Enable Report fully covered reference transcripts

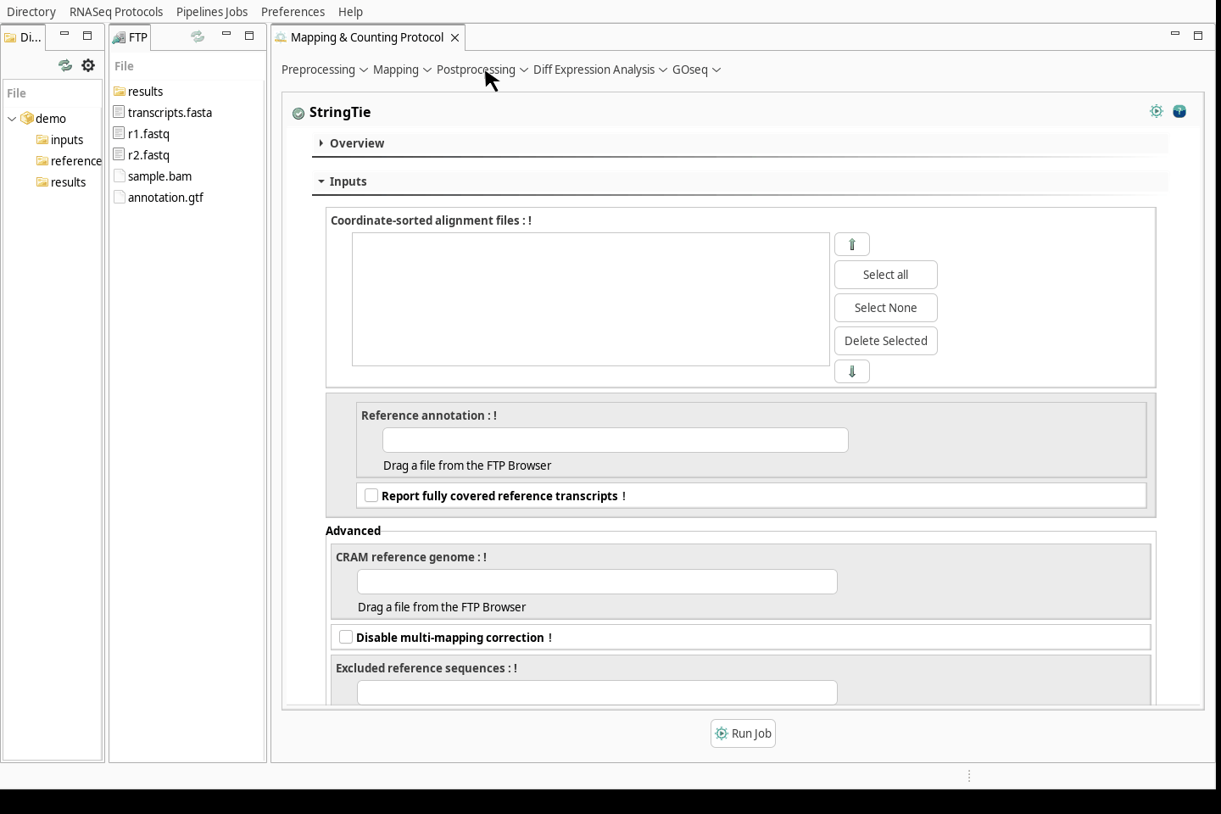coord(371,495)
